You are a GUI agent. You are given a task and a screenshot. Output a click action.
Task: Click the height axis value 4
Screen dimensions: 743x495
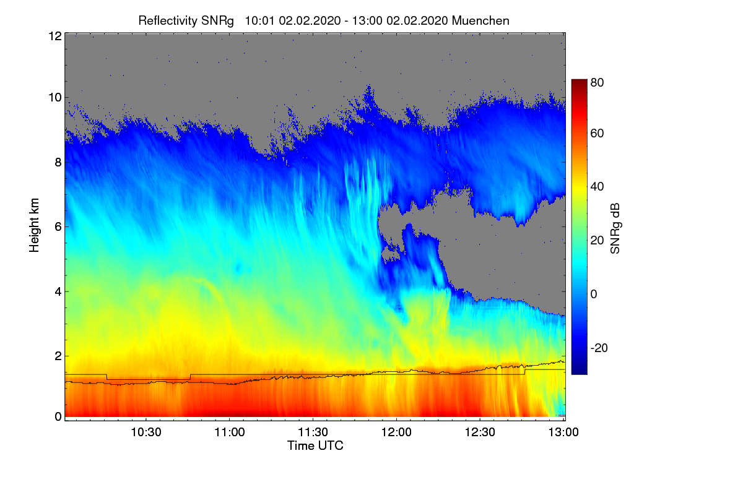click(57, 291)
